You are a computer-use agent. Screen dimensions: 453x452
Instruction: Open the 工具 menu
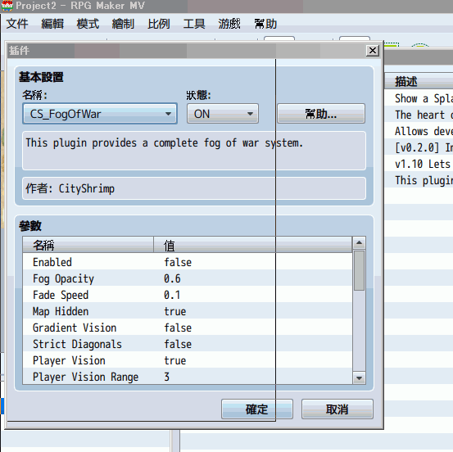[194, 24]
